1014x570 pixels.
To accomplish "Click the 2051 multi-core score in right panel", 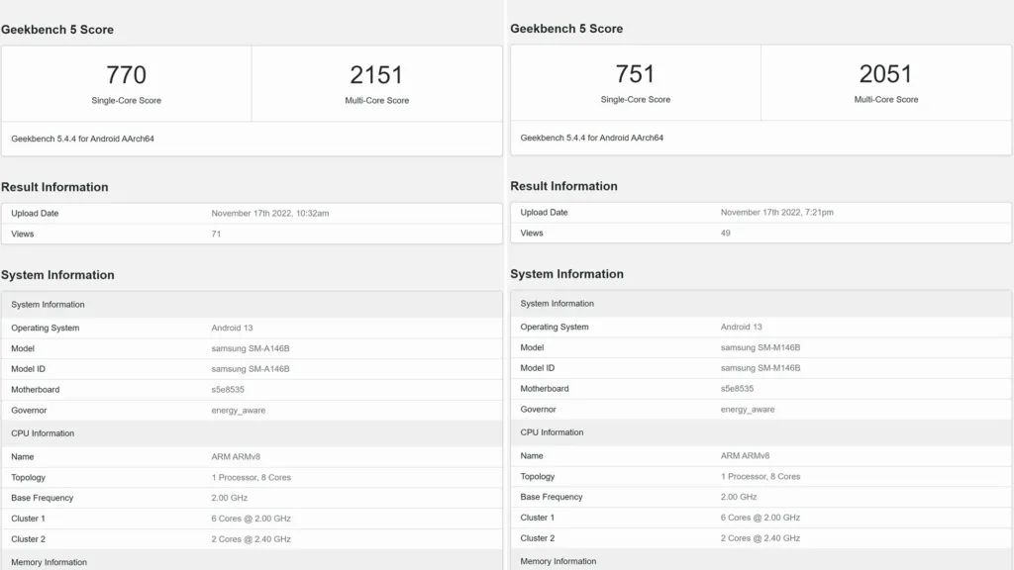I will (885, 74).
